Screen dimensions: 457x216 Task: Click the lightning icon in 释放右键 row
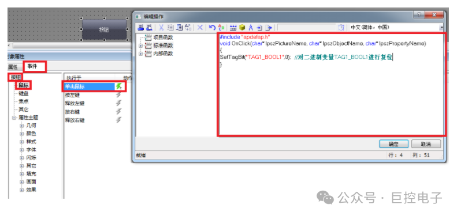[118, 120]
